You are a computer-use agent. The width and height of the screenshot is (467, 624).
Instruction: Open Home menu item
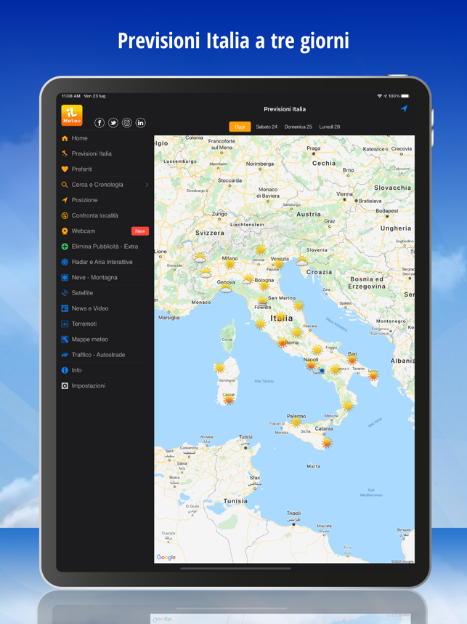pos(105,138)
